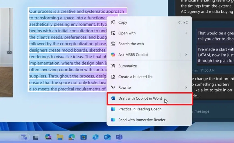Launch Outlook from the taskbar
The height and width of the screenshot is (143, 234).
107,137
